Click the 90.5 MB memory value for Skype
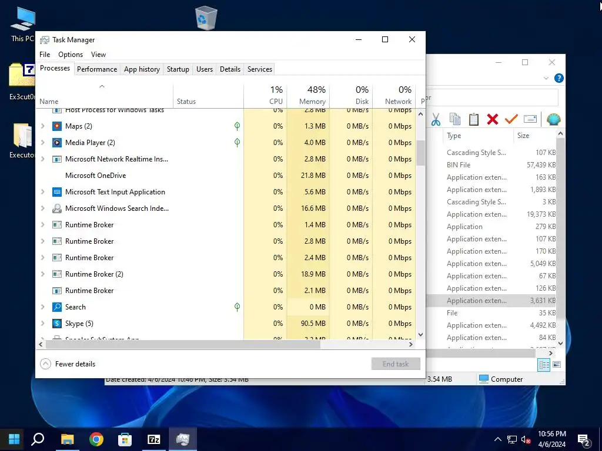Screen dimensions: 602x451 pyautogui.click(x=313, y=324)
